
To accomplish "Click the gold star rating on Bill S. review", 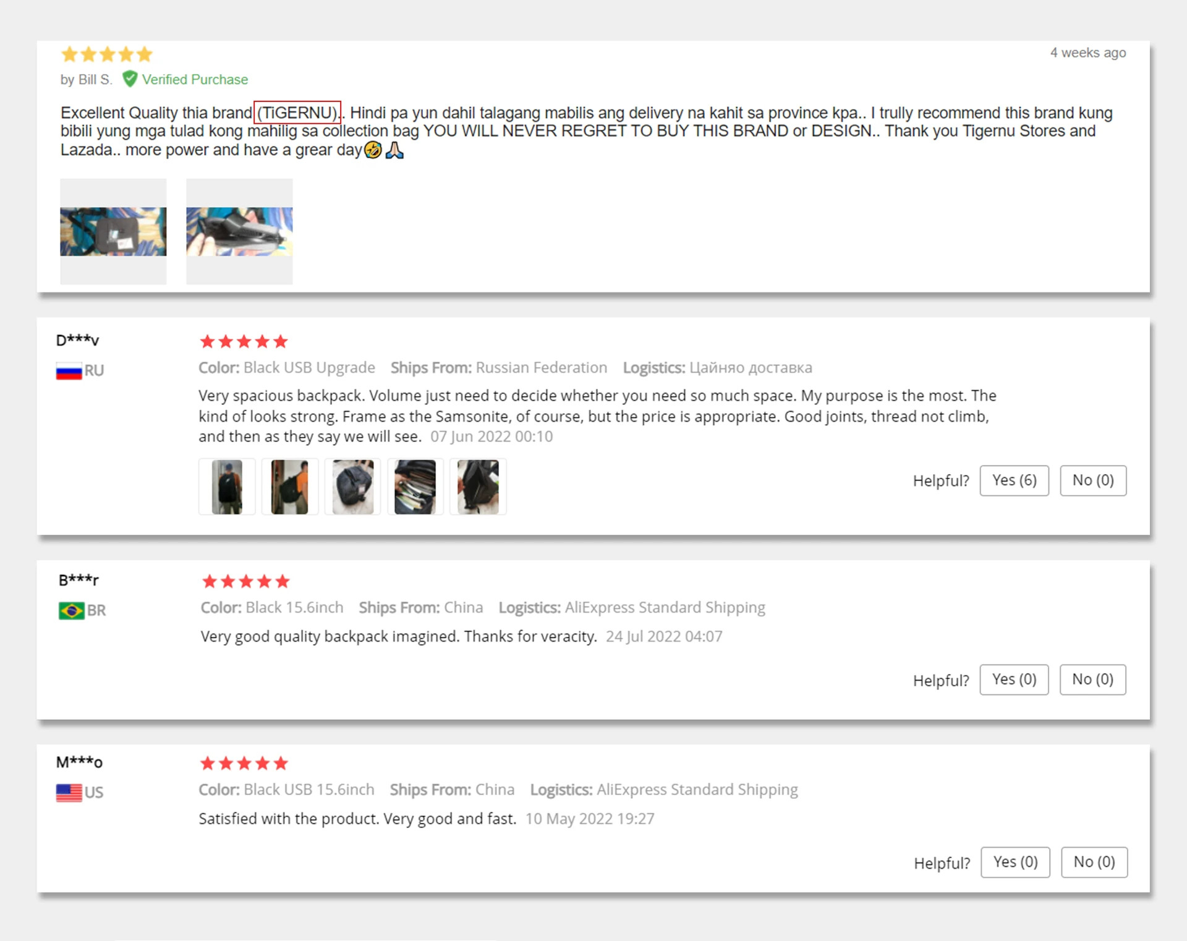I will (107, 54).
